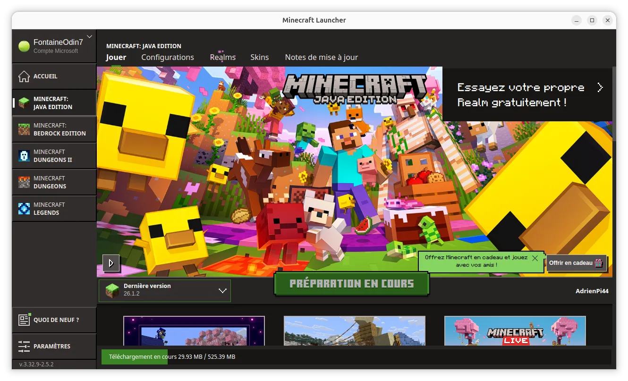Click the Téléchargement en cours status text
The width and height of the screenshot is (628, 381).
pos(172,356)
